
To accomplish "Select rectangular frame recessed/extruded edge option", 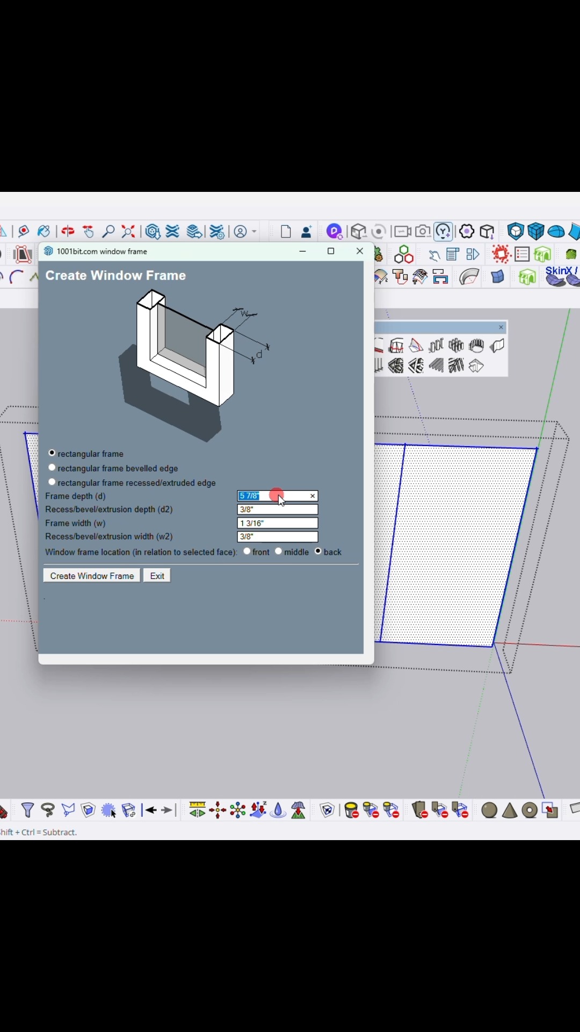I will tap(52, 482).
